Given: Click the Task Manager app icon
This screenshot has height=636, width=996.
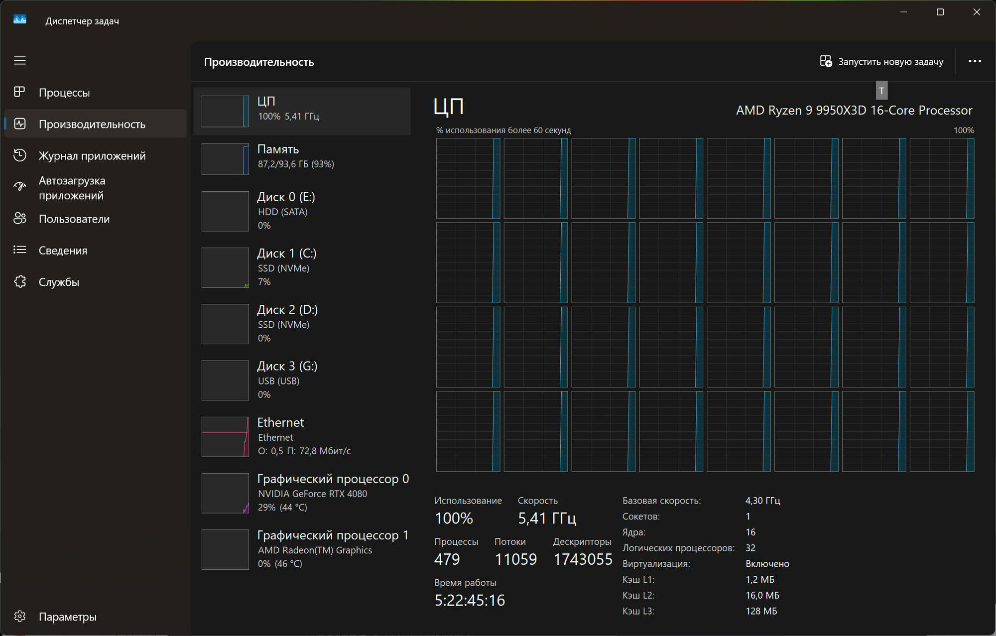Looking at the screenshot, I should (x=20, y=20).
